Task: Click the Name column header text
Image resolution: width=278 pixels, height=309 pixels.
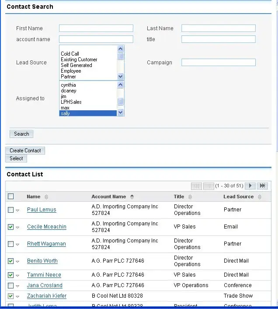Action: (x=34, y=197)
